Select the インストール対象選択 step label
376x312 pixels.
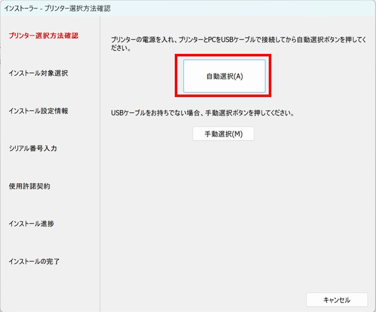click(39, 73)
